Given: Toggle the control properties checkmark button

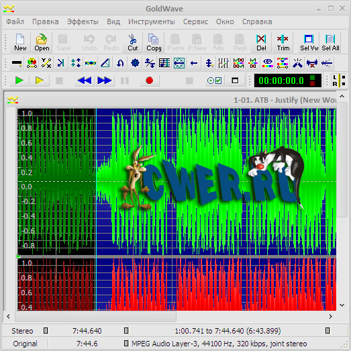Looking at the screenshot, I should [x=215, y=81].
